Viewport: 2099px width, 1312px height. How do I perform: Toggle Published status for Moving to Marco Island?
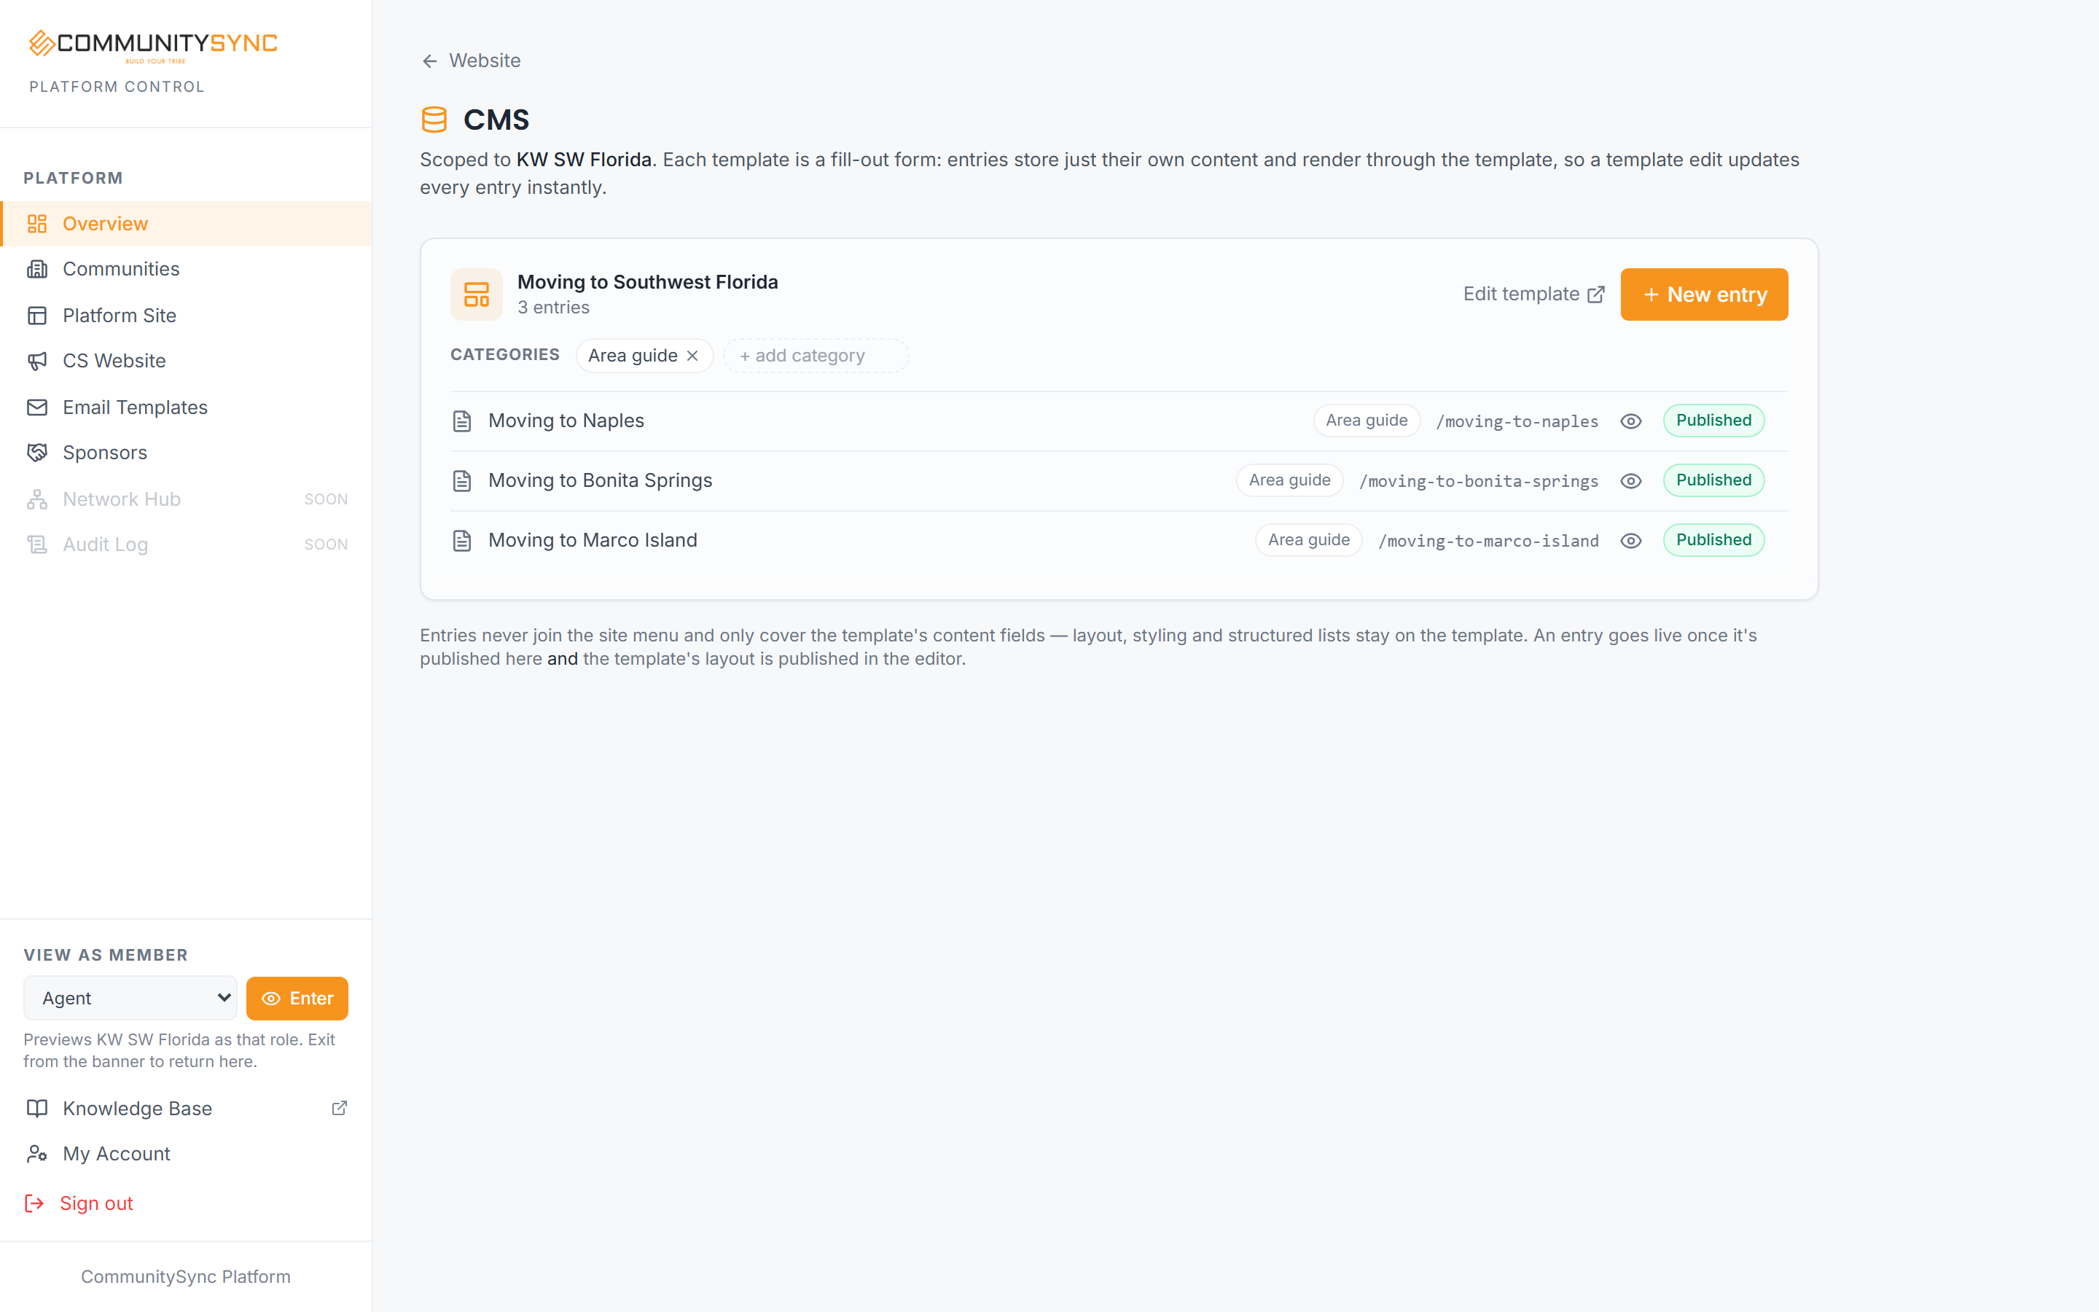point(1713,541)
